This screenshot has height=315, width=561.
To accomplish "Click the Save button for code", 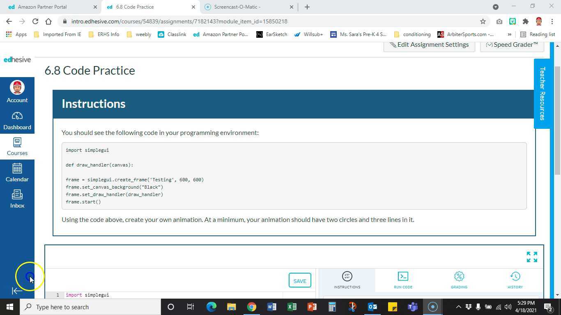I will 300,281.
